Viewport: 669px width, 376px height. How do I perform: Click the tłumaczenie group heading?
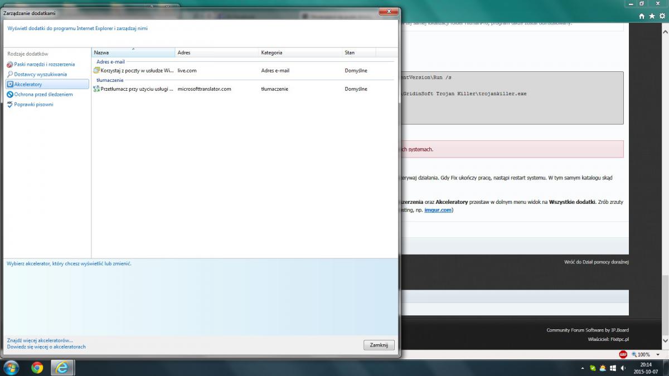(110, 80)
